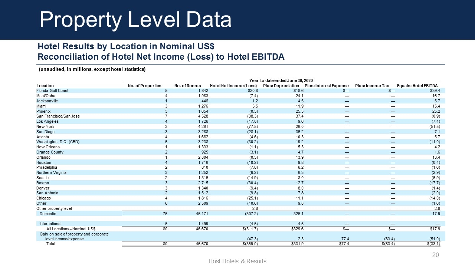
Task: Select the 'Houston' row label
Action: coord(43,162)
